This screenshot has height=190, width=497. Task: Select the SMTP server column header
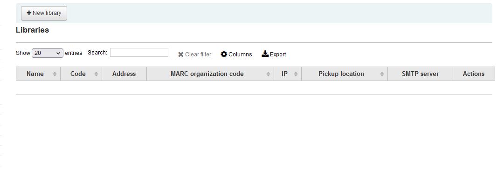point(420,74)
